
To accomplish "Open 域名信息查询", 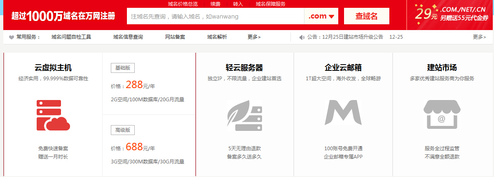I will 128,37.
